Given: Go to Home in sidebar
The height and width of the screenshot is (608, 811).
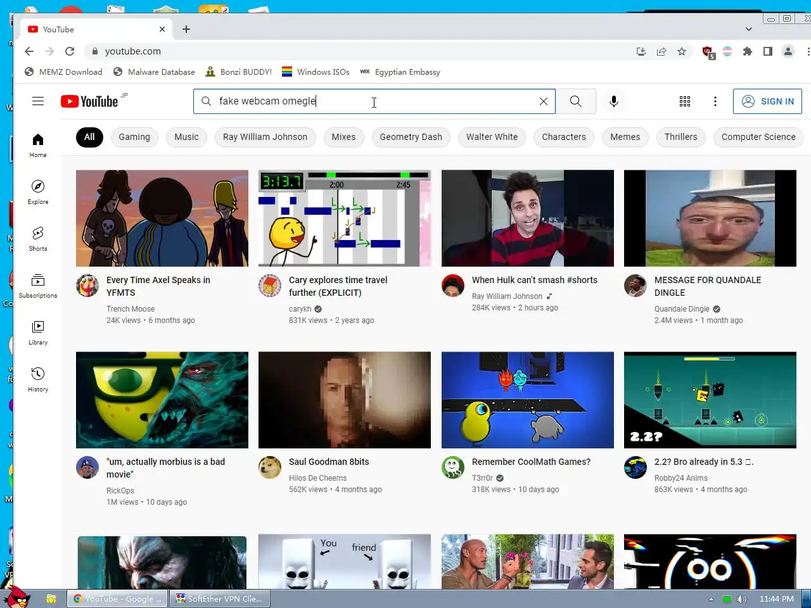Looking at the screenshot, I should pyautogui.click(x=38, y=146).
